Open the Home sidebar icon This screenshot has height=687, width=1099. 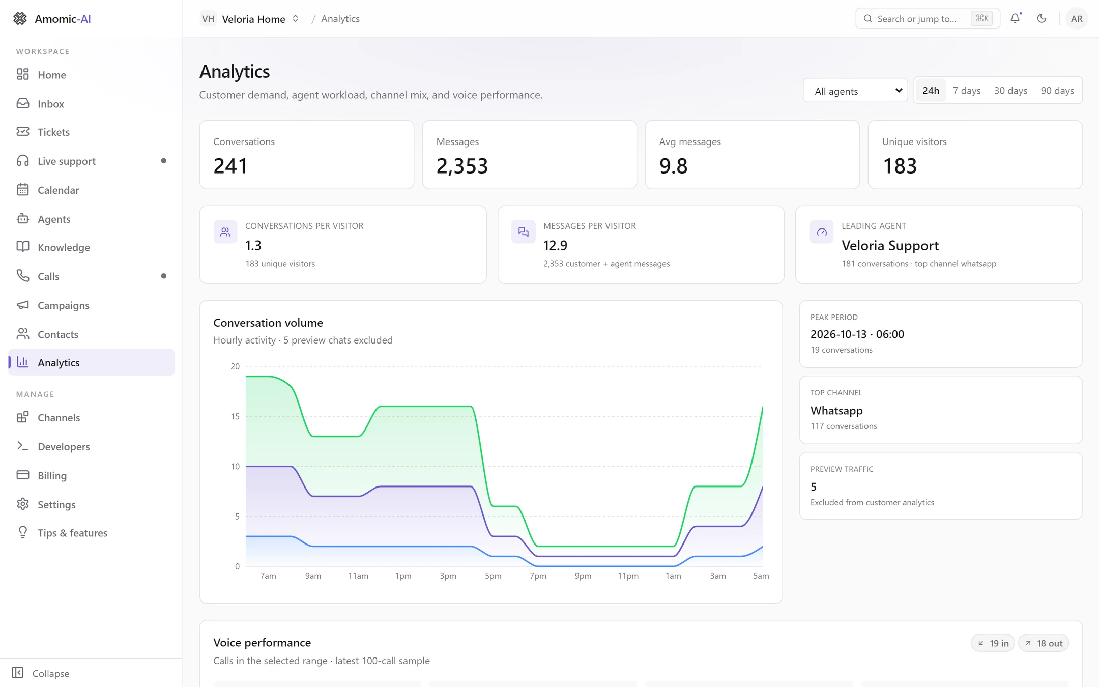pos(23,74)
